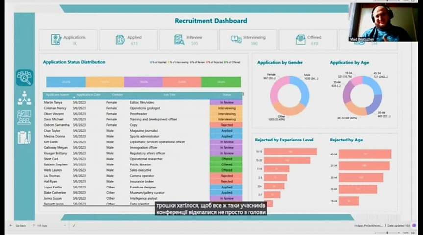Click the Go back button
This screenshot has height=235, width=423.
tap(18, 226)
